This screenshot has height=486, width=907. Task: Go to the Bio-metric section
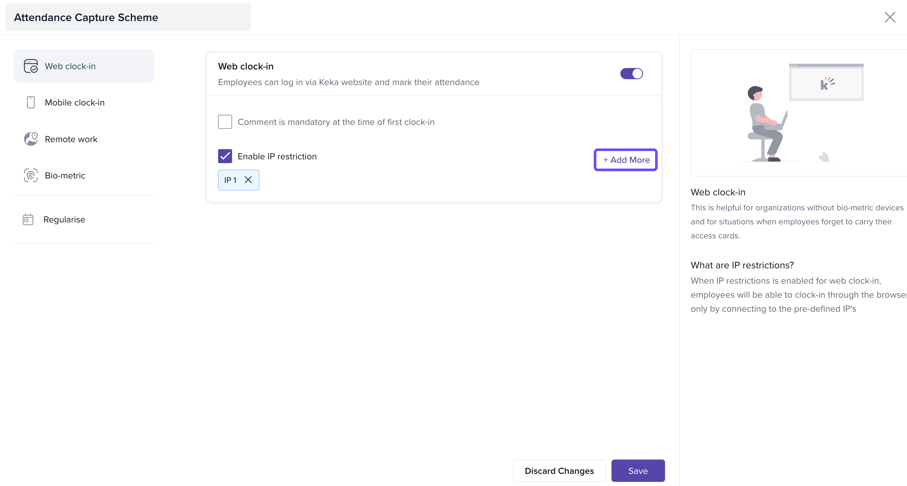pyautogui.click(x=65, y=175)
